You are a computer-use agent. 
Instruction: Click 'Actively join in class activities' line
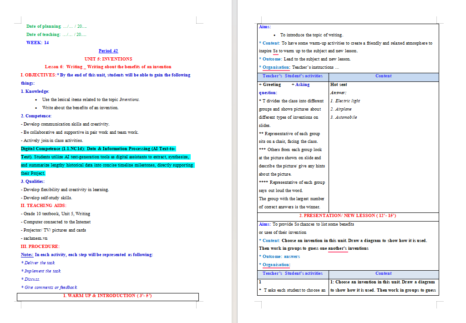[52, 140]
